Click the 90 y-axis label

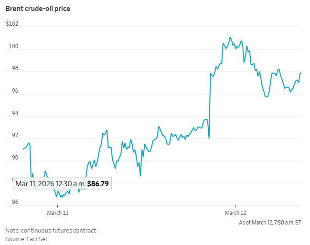(x=10, y=158)
